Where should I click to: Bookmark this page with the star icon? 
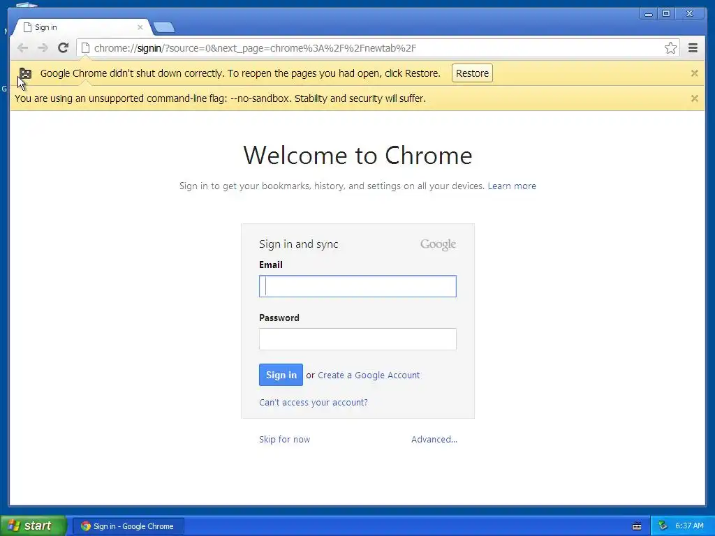point(670,48)
